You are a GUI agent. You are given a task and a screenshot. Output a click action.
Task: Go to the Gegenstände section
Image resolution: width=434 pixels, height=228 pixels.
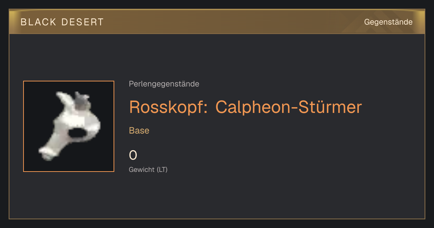[388, 22]
